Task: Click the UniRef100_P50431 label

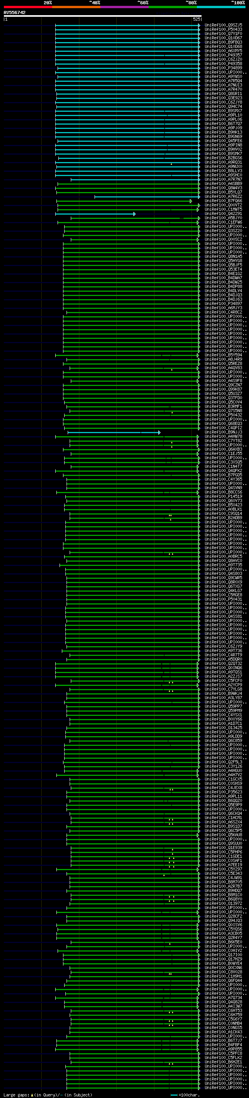Action: (223, 599)
